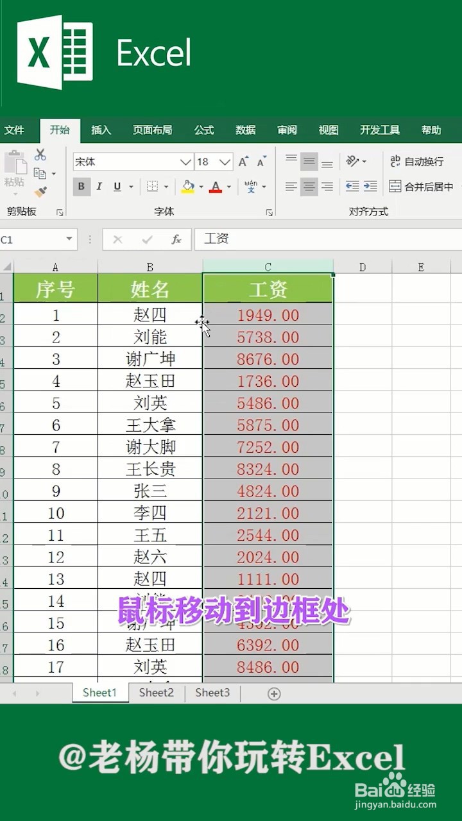Click the Insert Function fx icon
This screenshot has width=462, height=821.
click(176, 239)
